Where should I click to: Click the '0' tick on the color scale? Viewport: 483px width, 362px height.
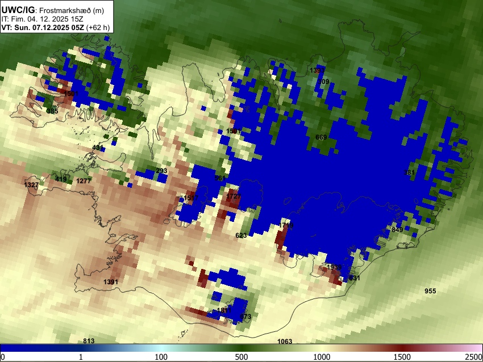pyautogui.click(x=3, y=357)
